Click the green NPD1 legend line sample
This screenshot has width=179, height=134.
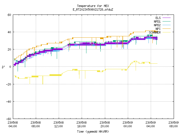coord(166,21)
